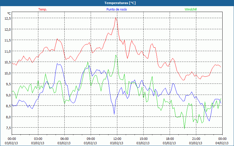
Task: Select the blue Punto de rocío legend label
Action: tap(116, 9)
